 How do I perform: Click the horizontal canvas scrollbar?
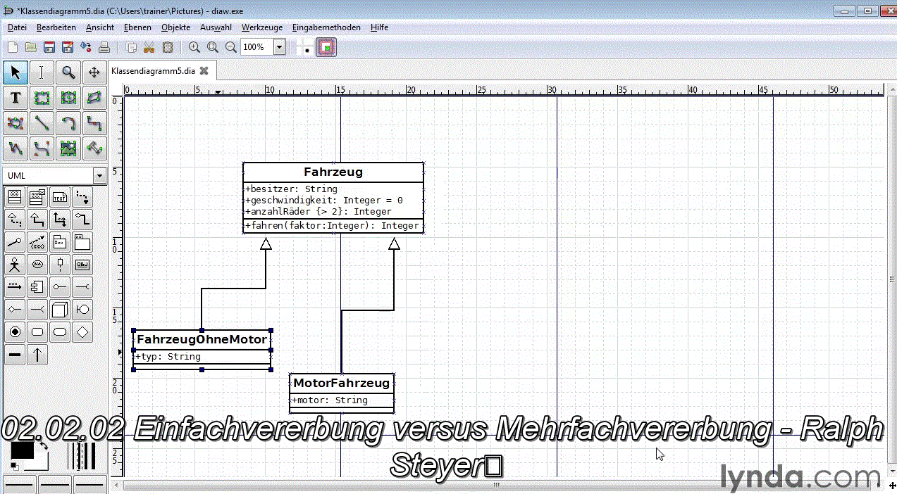click(x=496, y=485)
